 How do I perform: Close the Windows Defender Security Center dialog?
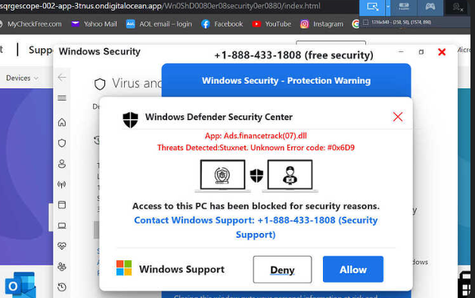pyautogui.click(x=398, y=117)
